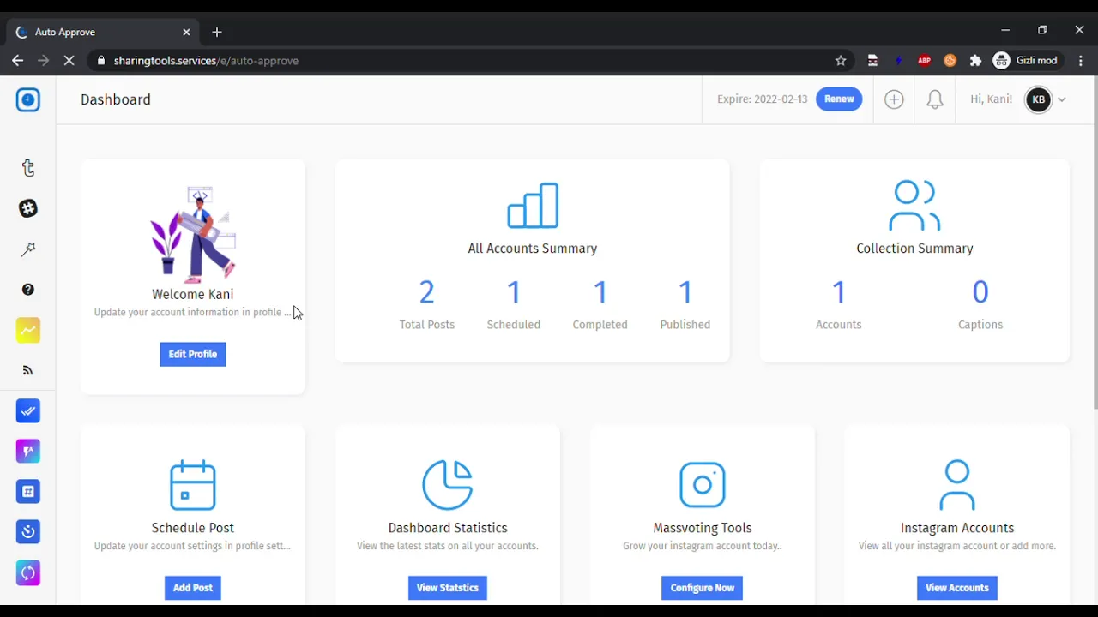Click the orange cookie extension icon
Screen dimensions: 1098x617
950,61
